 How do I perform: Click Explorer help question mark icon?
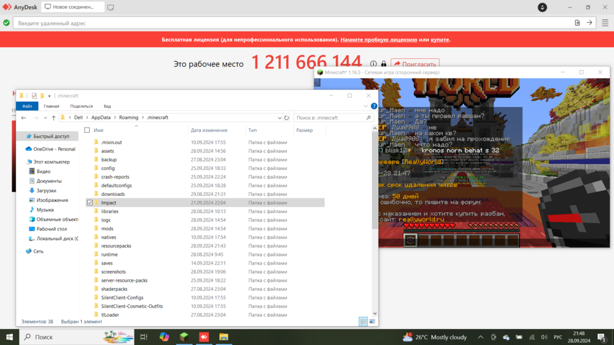click(374, 106)
